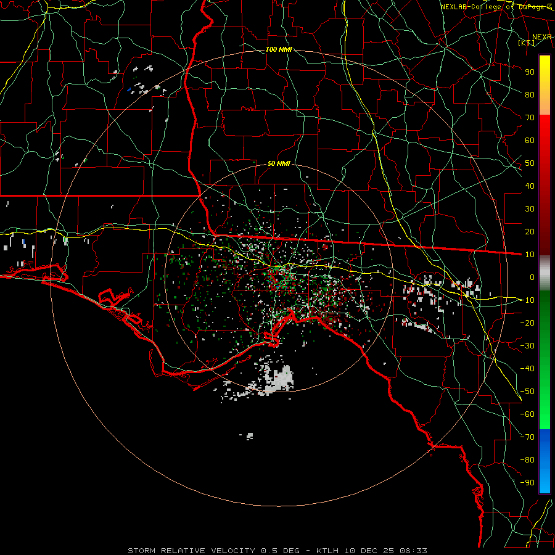The image size is (555, 555).
Task: Click the -90 value on velocity color scale
Action: 527,483
